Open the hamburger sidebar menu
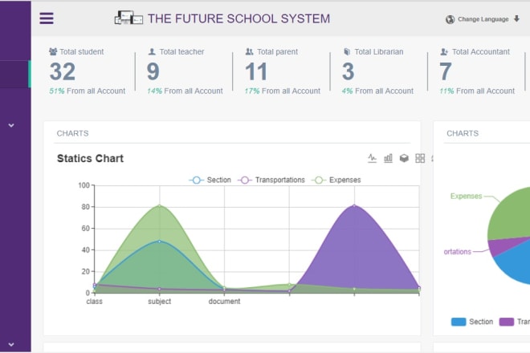The height and width of the screenshot is (353, 530). pyautogui.click(x=47, y=18)
